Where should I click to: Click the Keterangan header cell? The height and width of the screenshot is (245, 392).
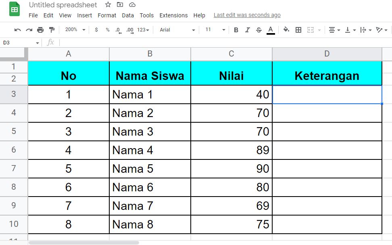[x=327, y=73]
